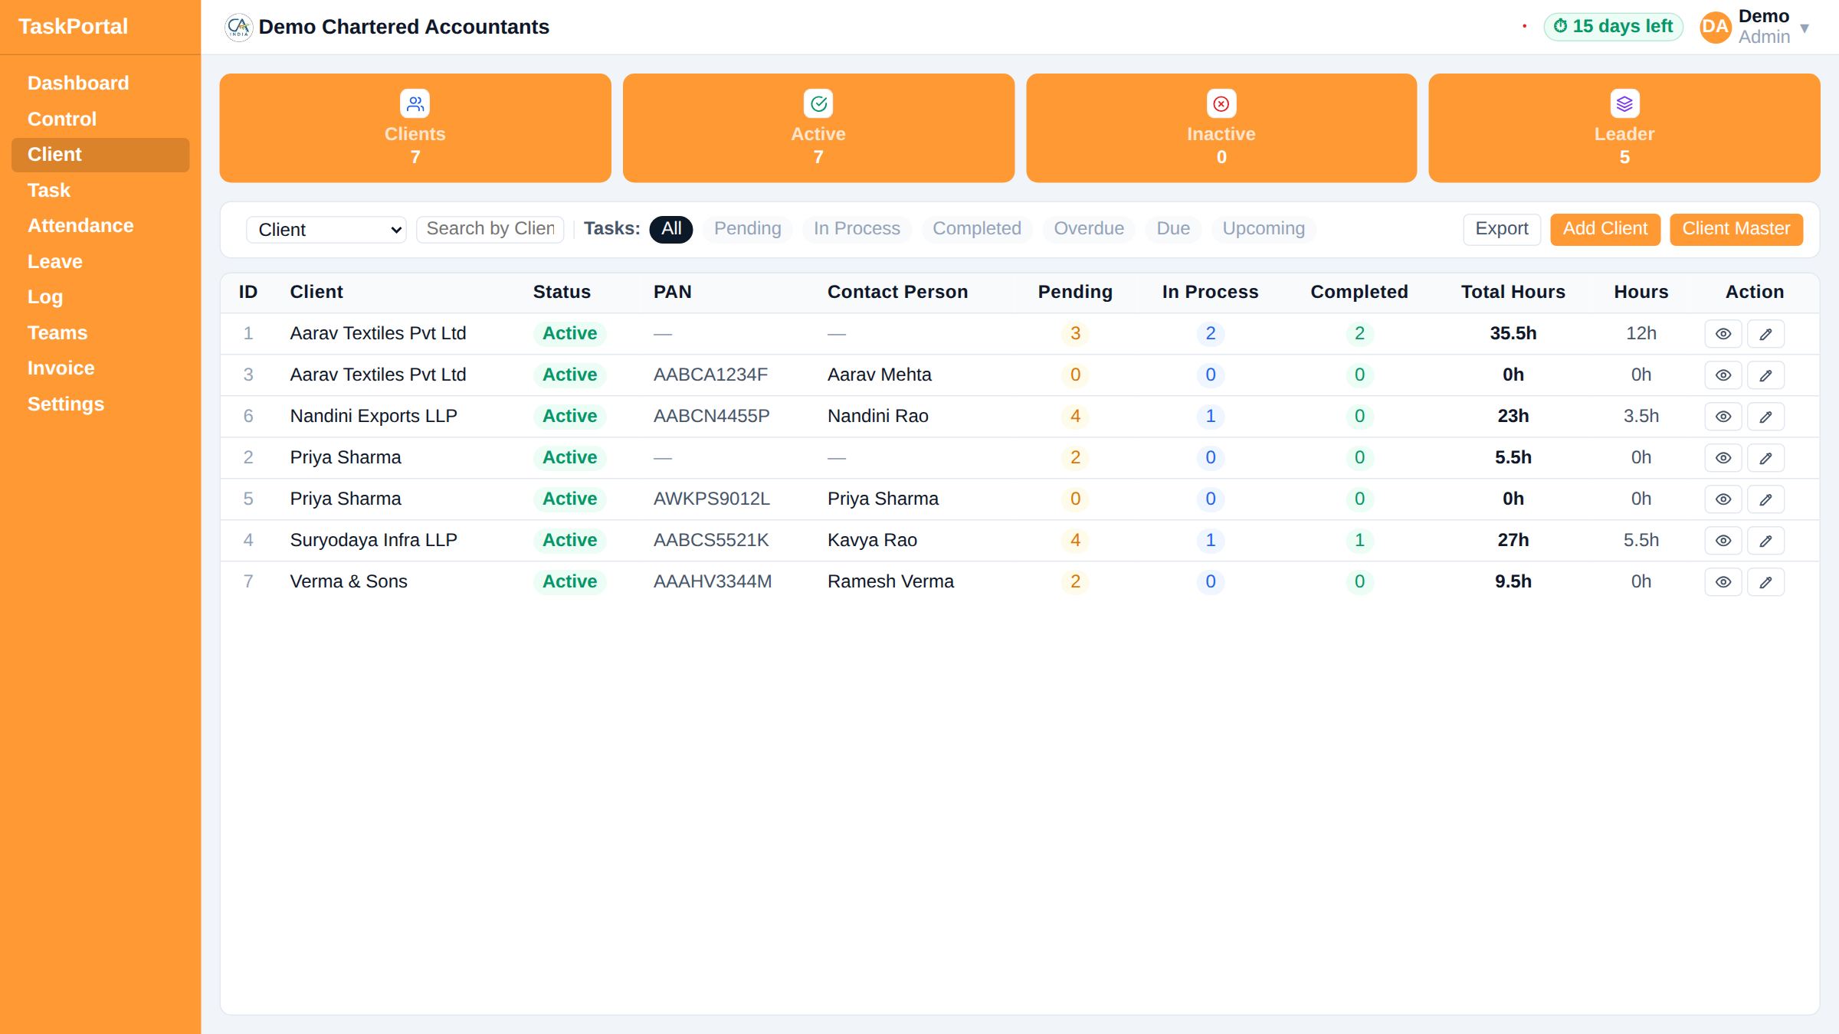Screen dimensions: 1839x1034
Task: Click the Contact Person column header
Action: click(x=897, y=293)
